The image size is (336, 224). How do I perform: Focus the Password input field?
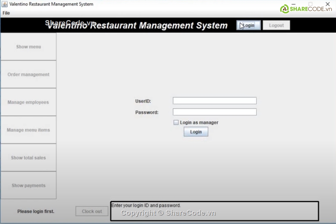click(x=214, y=112)
